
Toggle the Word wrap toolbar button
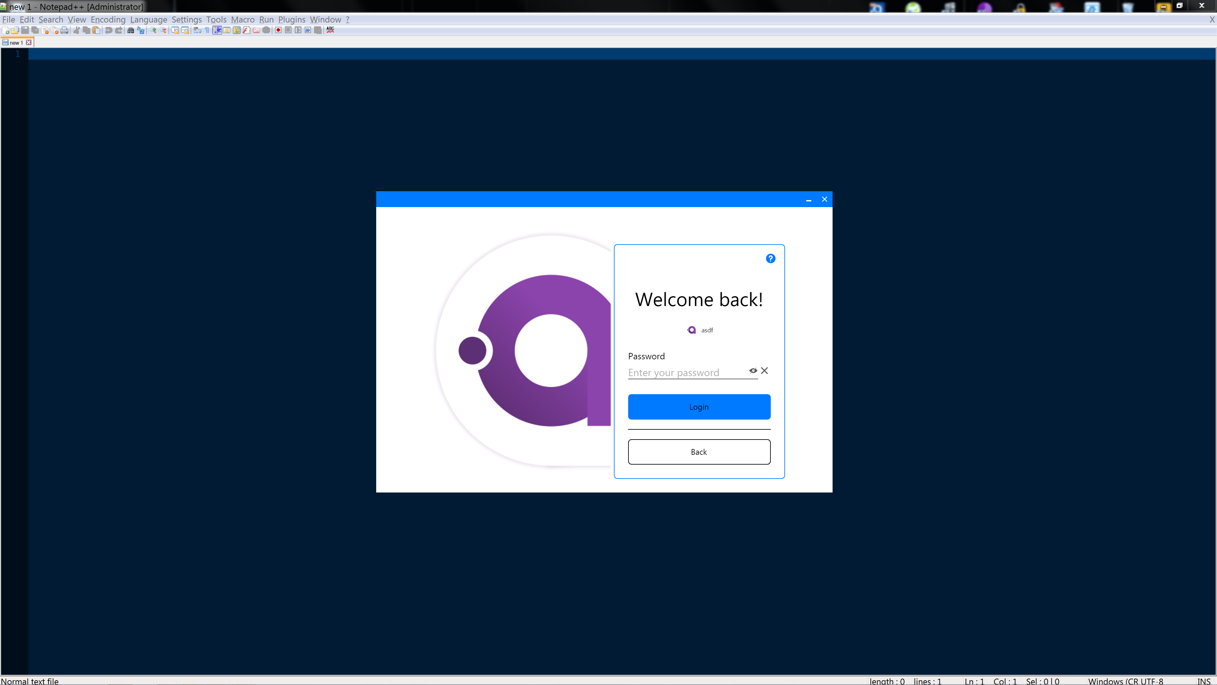[x=197, y=30]
